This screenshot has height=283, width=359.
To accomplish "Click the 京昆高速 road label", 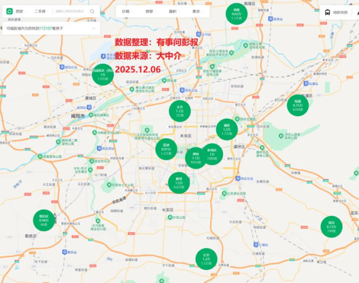I will click(x=119, y=200).
